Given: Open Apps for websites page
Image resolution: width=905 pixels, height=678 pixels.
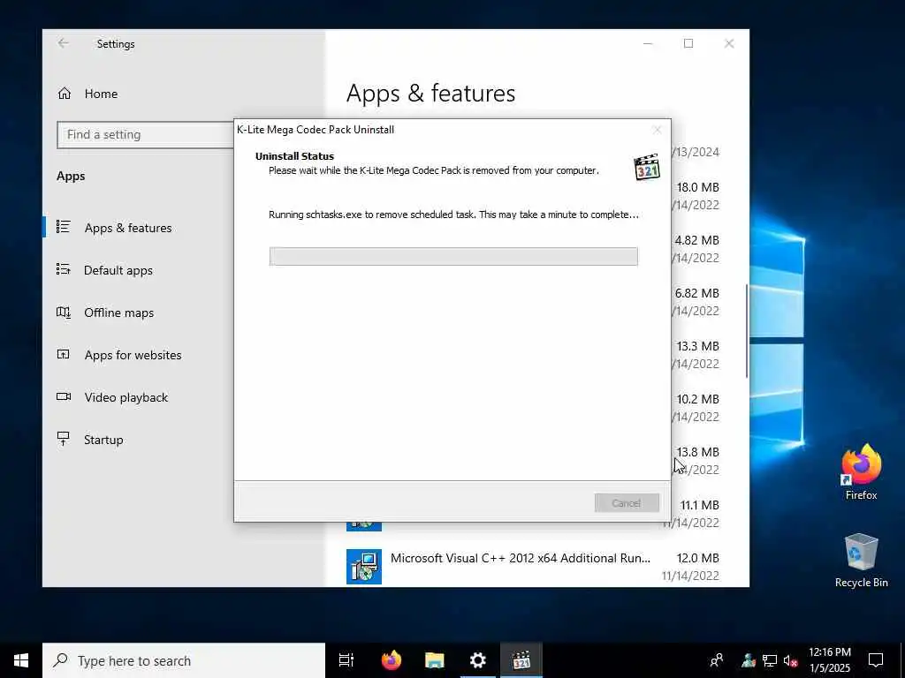Looking at the screenshot, I should pyautogui.click(x=133, y=355).
